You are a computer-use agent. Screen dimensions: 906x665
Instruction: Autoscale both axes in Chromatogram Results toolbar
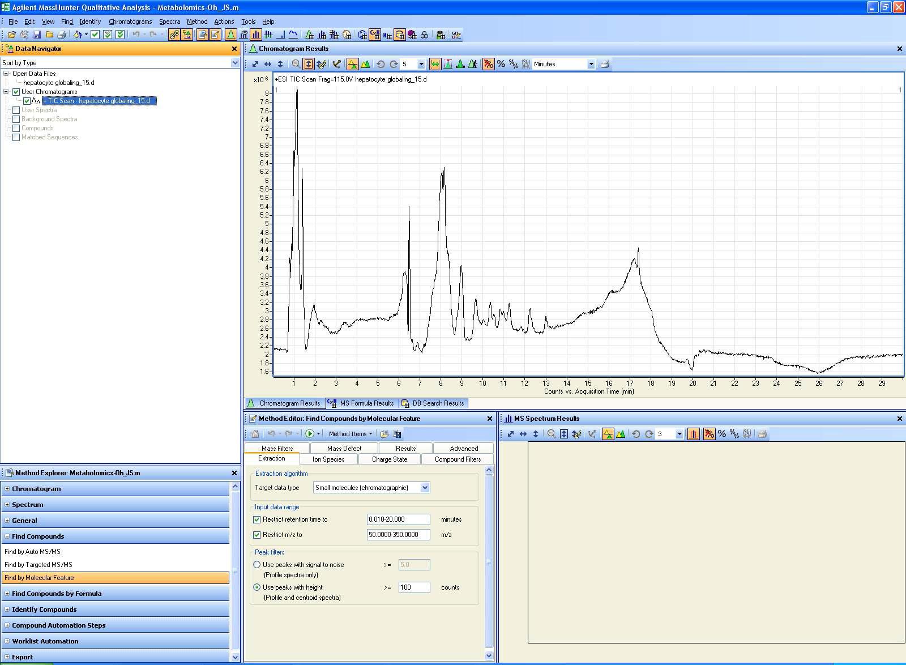(255, 64)
